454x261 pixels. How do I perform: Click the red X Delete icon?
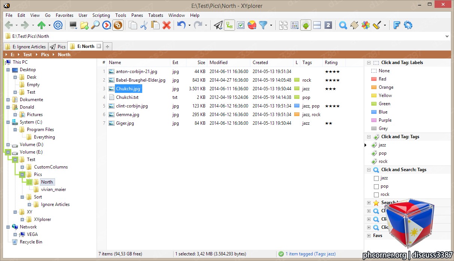[167, 25]
